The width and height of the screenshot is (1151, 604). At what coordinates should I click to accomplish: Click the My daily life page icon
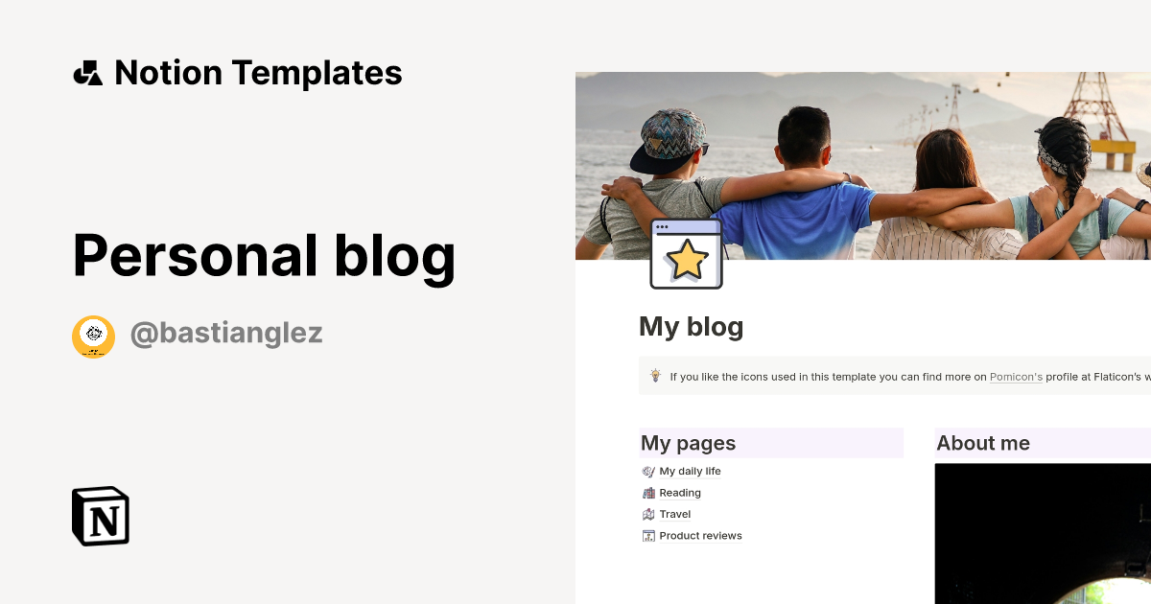[x=648, y=471]
